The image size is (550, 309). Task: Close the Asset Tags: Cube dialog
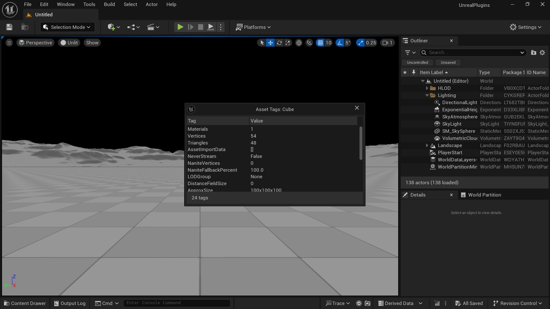[357, 108]
